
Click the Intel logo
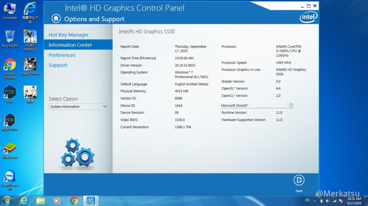[309, 17]
